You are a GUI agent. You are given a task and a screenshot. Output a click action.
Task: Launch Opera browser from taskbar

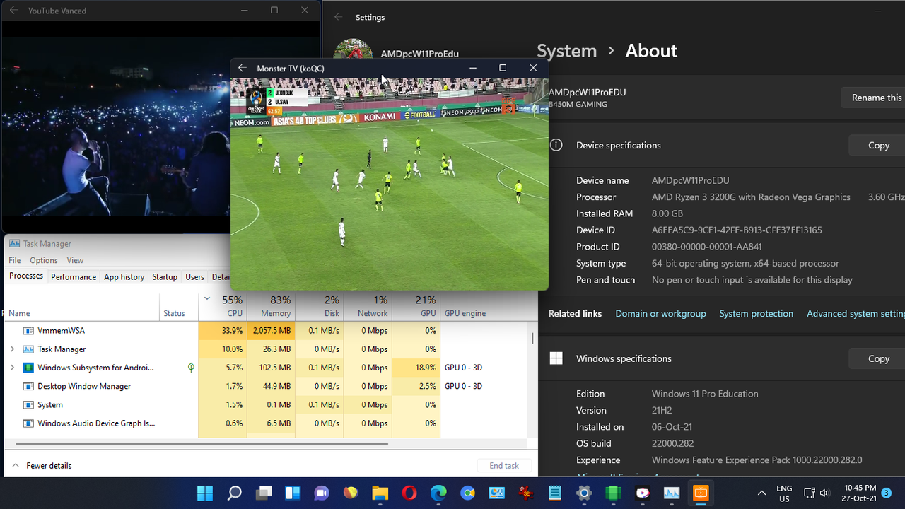(409, 493)
